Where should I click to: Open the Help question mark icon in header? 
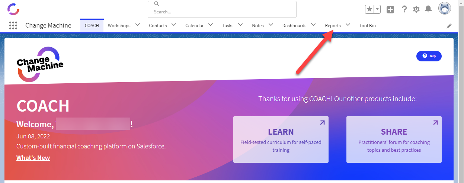coord(404,9)
